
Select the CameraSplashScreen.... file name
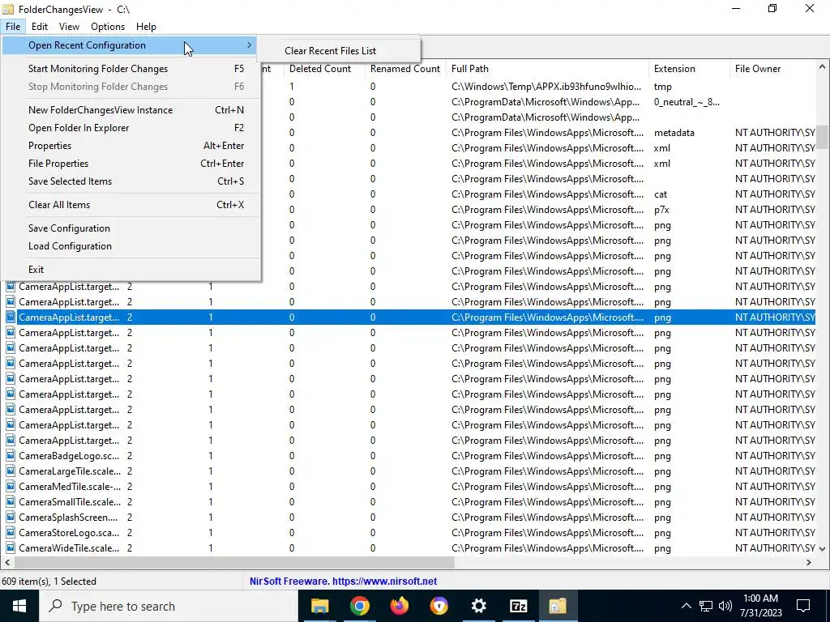68,518
